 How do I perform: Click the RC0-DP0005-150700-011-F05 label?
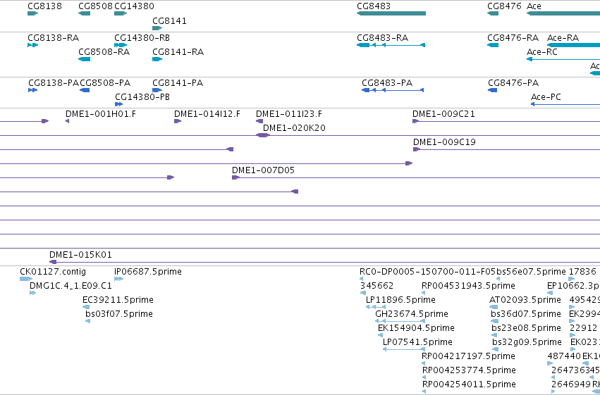coord(427,272)
